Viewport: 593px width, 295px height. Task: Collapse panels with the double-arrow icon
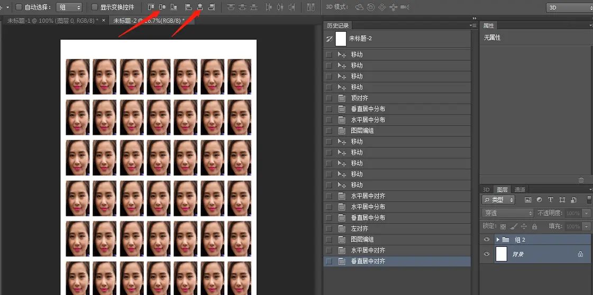(475, 18)
